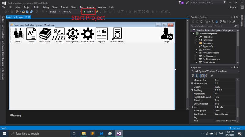This screenshot has height=137, width=245.
Task: Open the File menu
Action: 3,7
